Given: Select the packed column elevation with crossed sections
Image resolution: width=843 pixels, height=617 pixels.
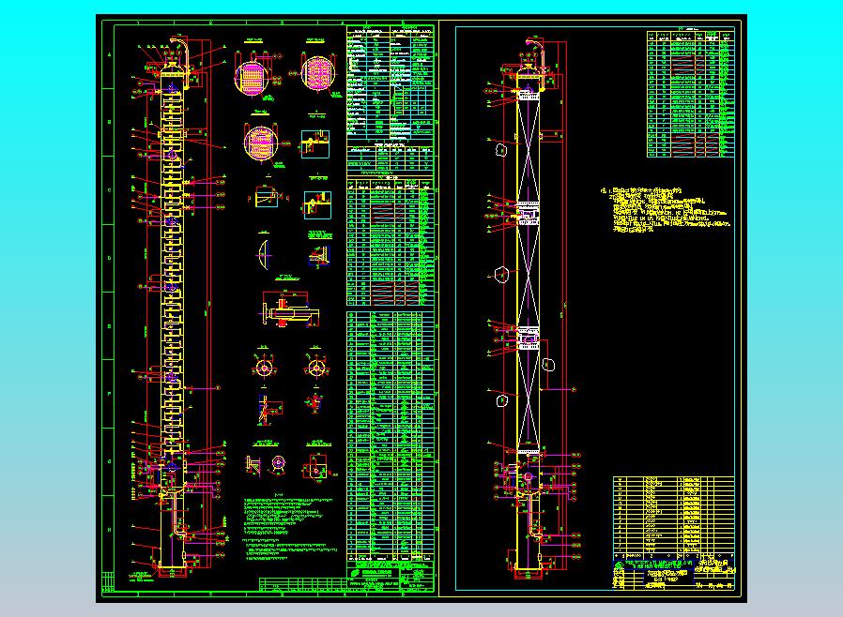Looking at the screenshot, I should [529, 308].
